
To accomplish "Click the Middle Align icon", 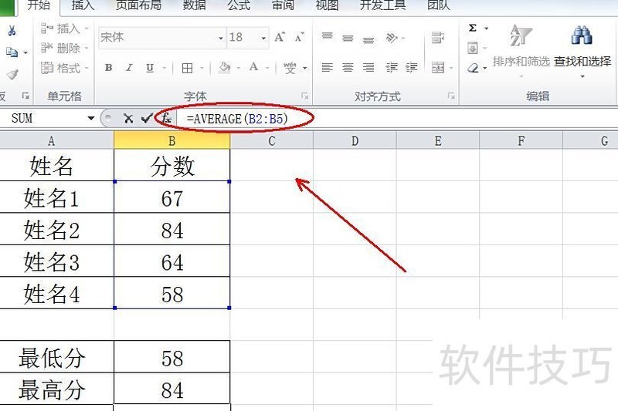I will (348, 38).
